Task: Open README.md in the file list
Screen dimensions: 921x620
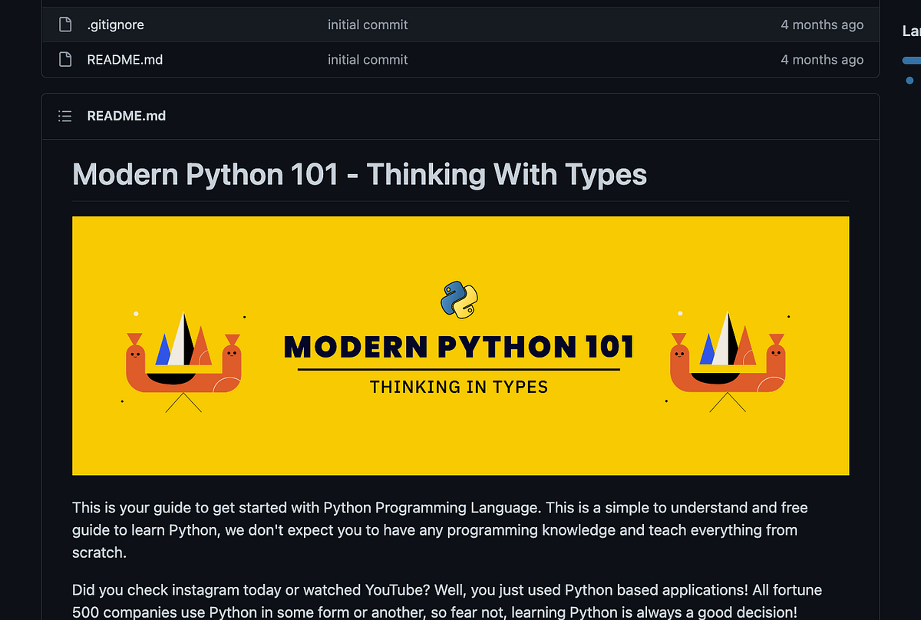Action: coord(125,59)
